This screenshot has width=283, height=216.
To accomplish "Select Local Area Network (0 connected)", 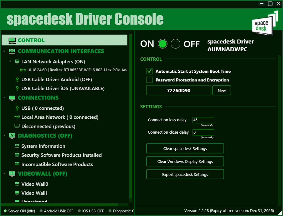I will pos(60,117).
